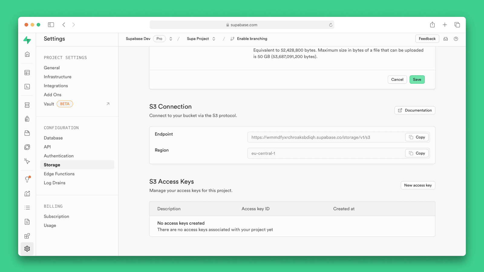
Task: Click the Created at column header
Action: (x=344, y=209)
